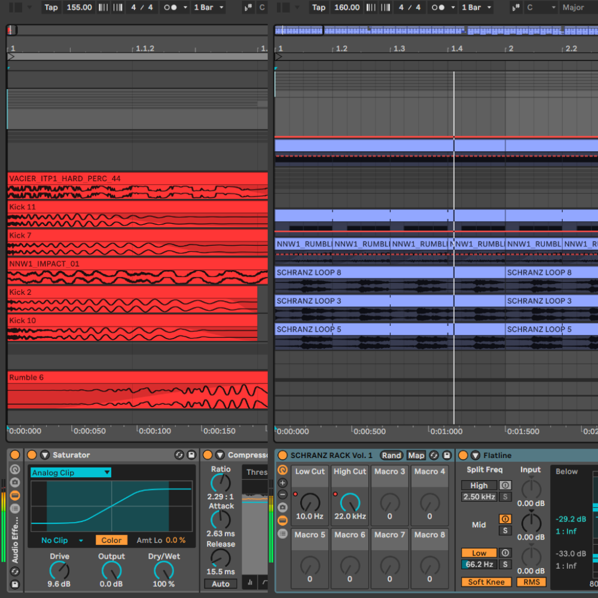Open the Analog Clip curve type dropdown
598x598 pixels.
[71, 472]
